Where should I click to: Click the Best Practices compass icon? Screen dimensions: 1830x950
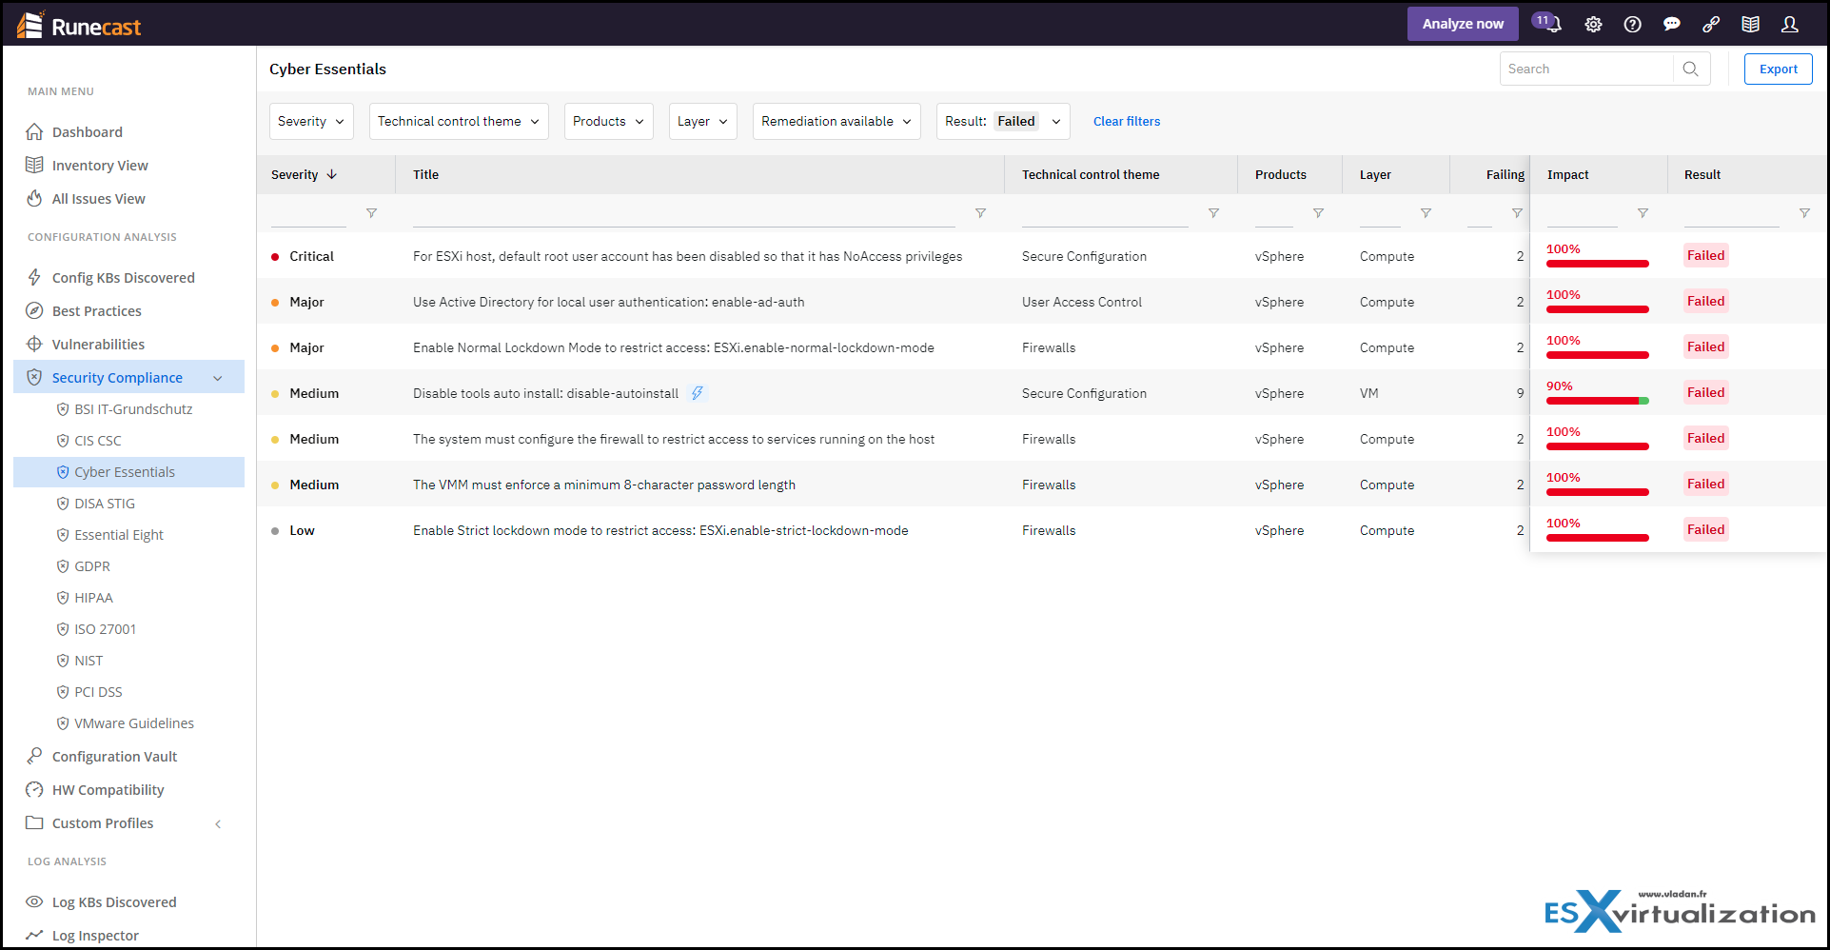click(34, 310)
